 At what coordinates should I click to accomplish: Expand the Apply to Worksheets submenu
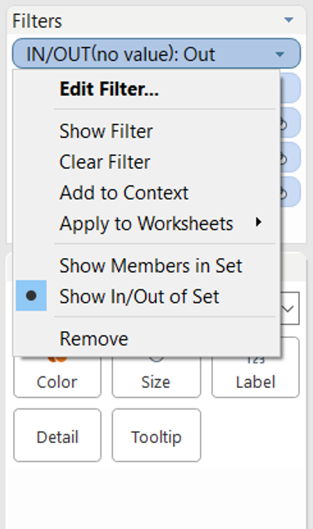[147, 223]
